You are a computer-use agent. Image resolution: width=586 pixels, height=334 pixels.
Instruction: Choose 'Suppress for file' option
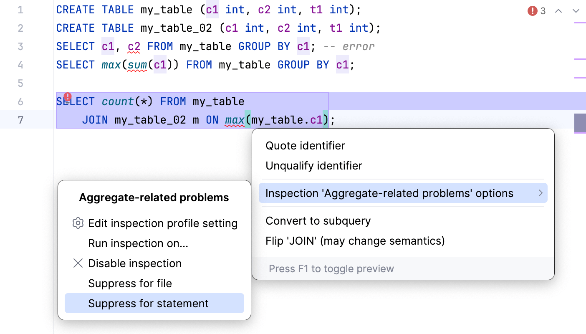click(x=129, y=283)
